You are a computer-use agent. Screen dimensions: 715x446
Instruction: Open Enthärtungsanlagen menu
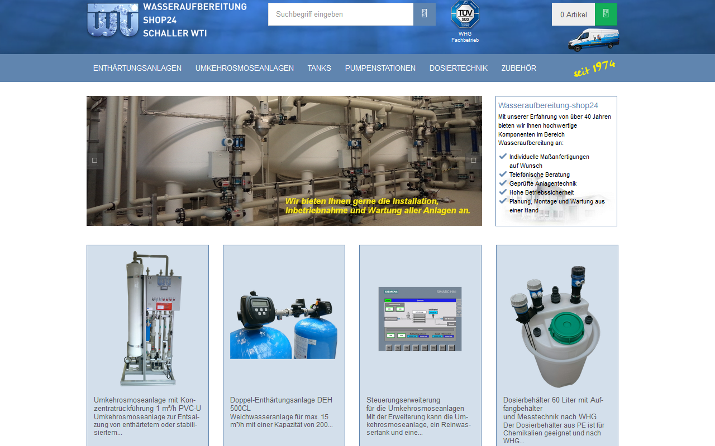coord(137,68)
